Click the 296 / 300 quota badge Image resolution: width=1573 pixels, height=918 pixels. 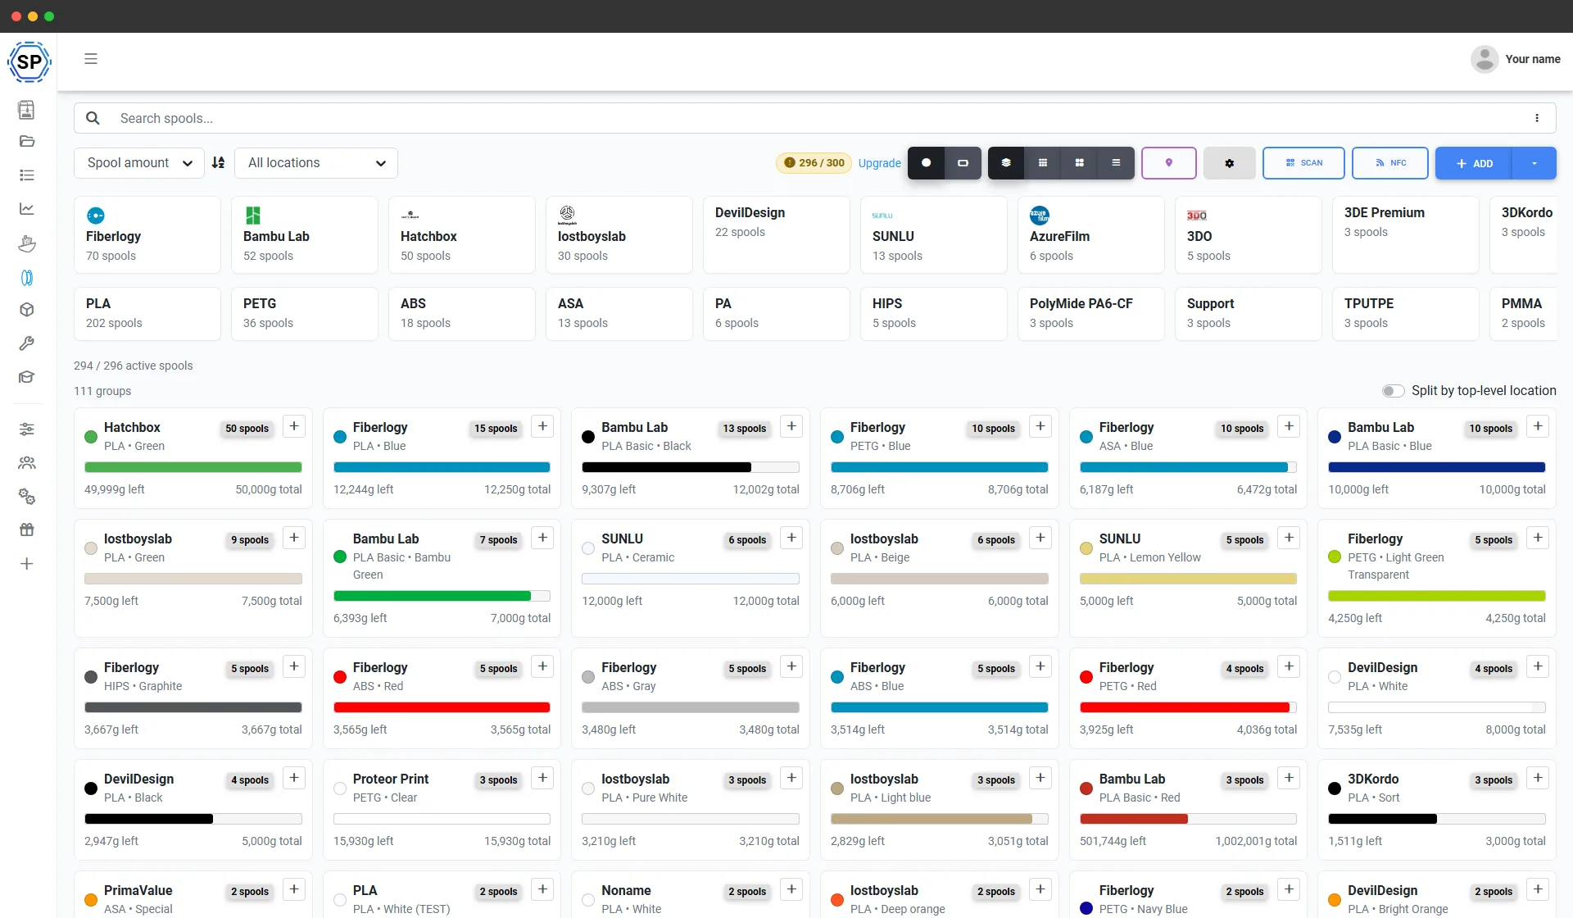point(814,163)
